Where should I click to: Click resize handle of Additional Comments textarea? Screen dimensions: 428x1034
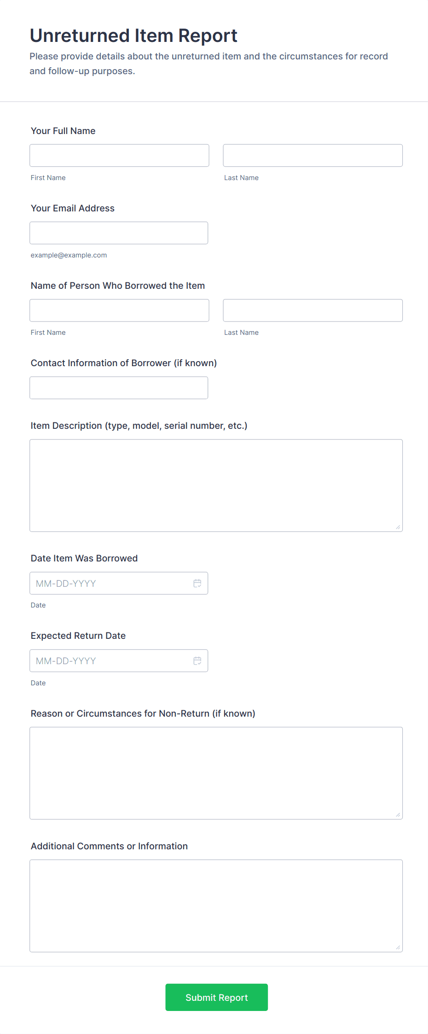(398, 947)
